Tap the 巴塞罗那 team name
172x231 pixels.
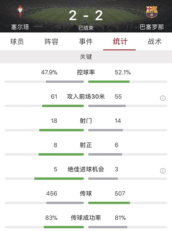click(x=152, y=27)
